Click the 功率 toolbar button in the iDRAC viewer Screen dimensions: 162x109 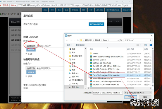point(52,10)
